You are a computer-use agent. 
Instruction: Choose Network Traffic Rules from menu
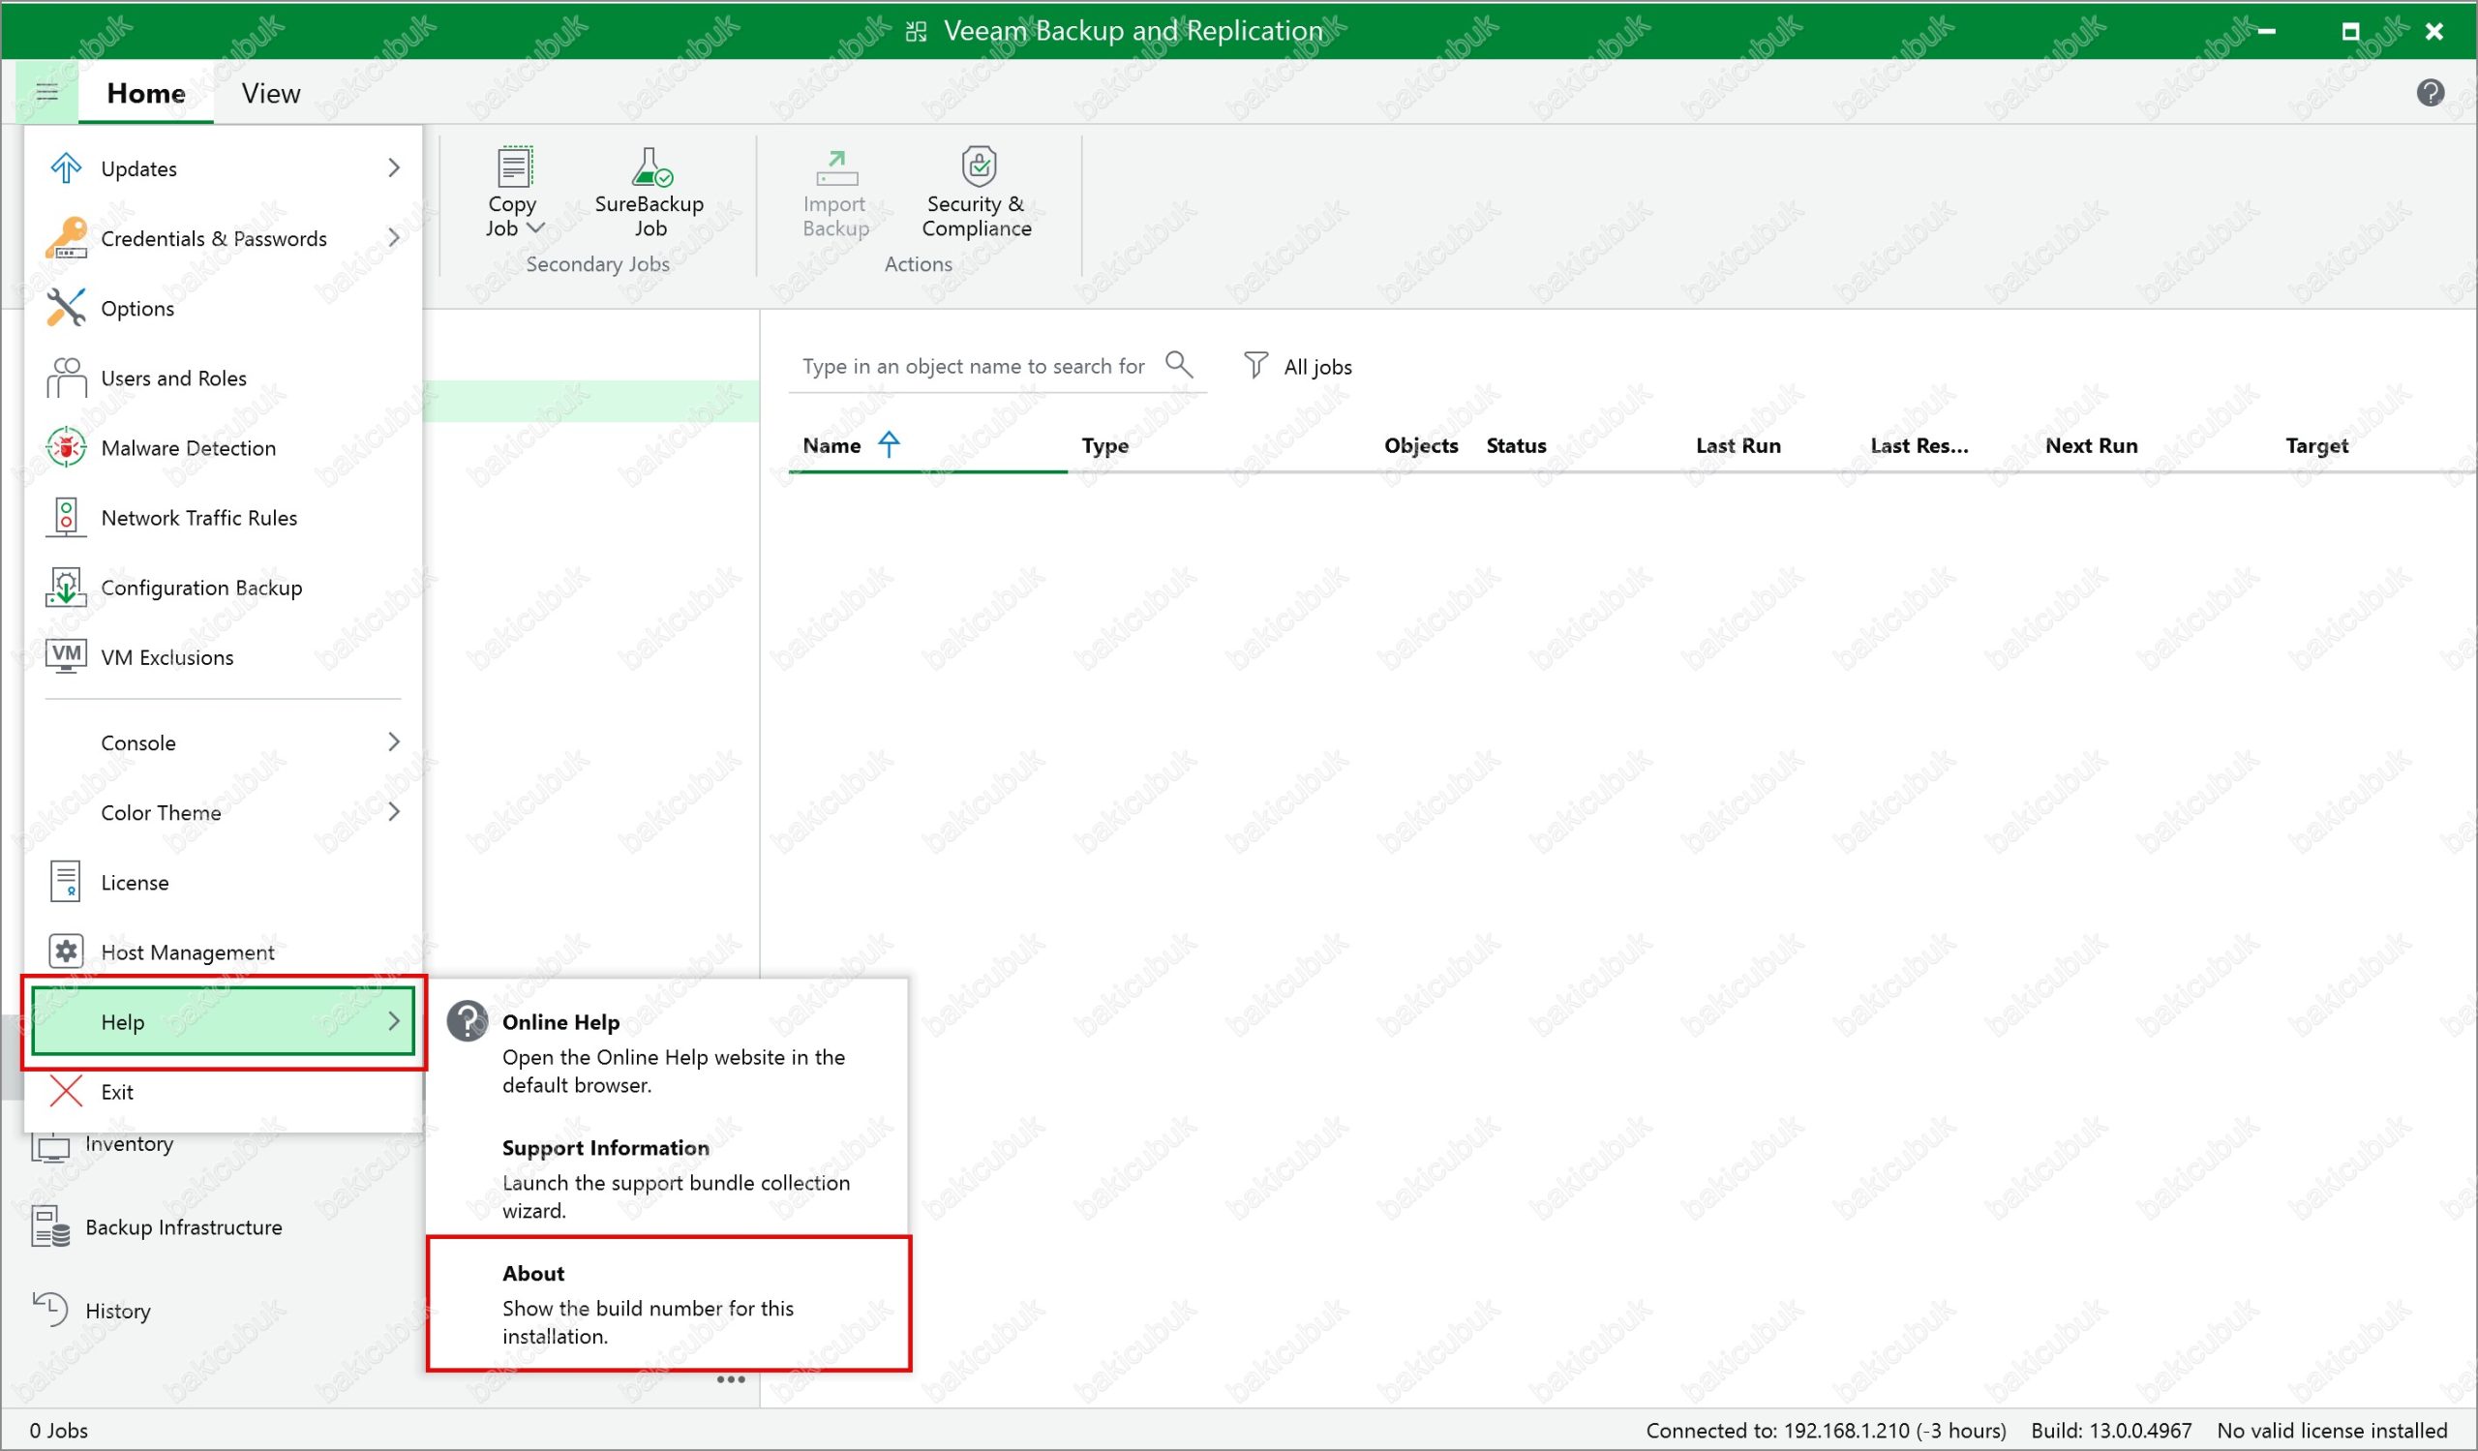coord(224,517)
